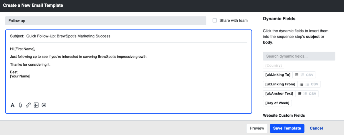Insert the [Day of Week] dynamic field
344x135 pixels.
(277, 103)
